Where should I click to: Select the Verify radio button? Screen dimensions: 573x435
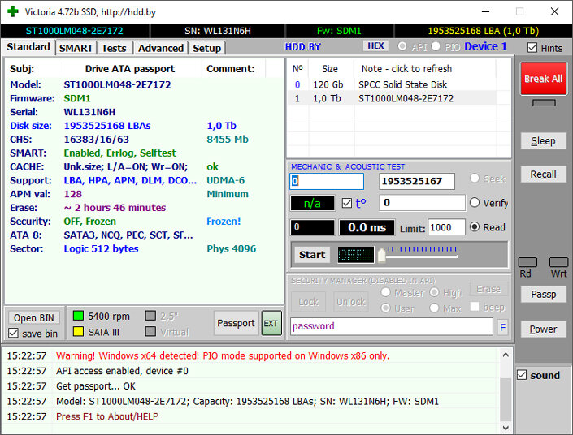[x=475, y=203]
